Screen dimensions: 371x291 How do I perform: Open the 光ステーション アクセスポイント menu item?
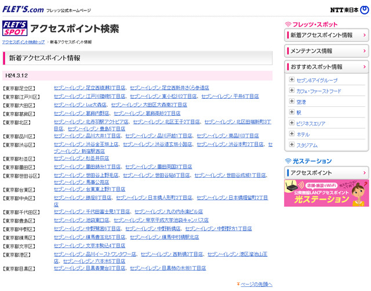[326, 173]
